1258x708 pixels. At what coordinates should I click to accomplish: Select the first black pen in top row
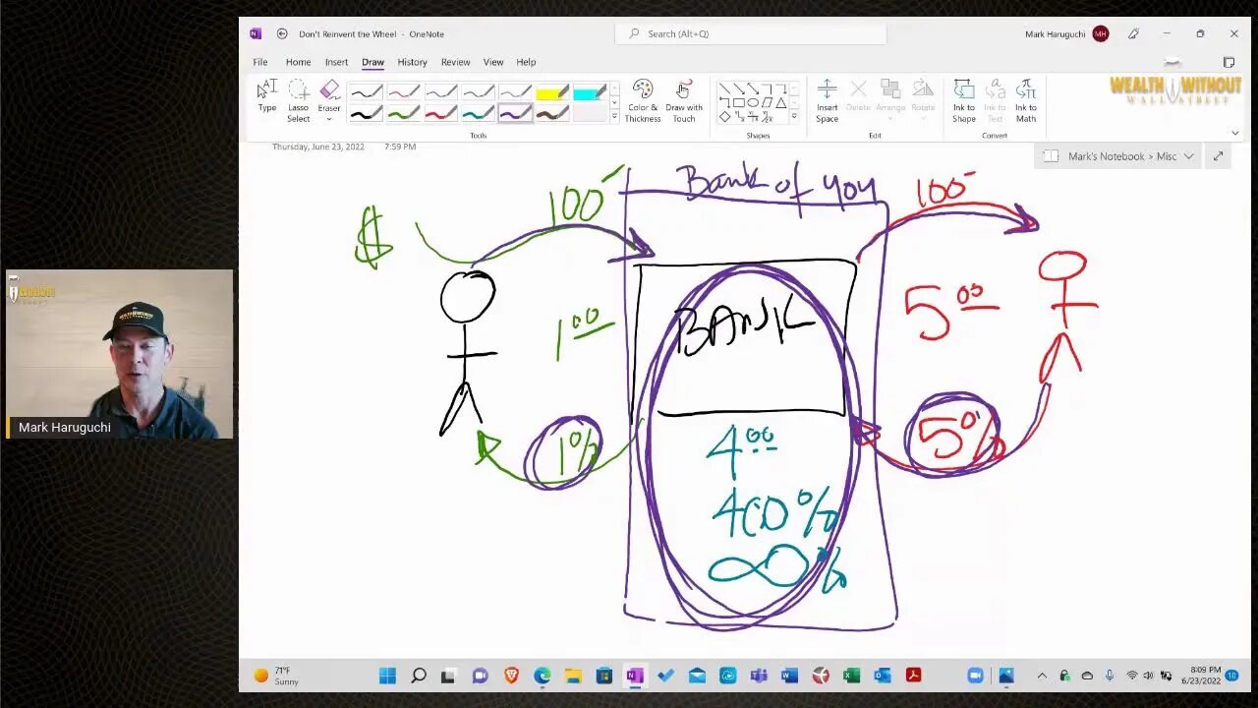(x=366, y=93)
